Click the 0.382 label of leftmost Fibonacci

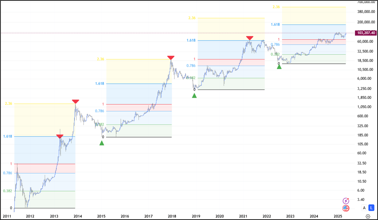(8, 191)
